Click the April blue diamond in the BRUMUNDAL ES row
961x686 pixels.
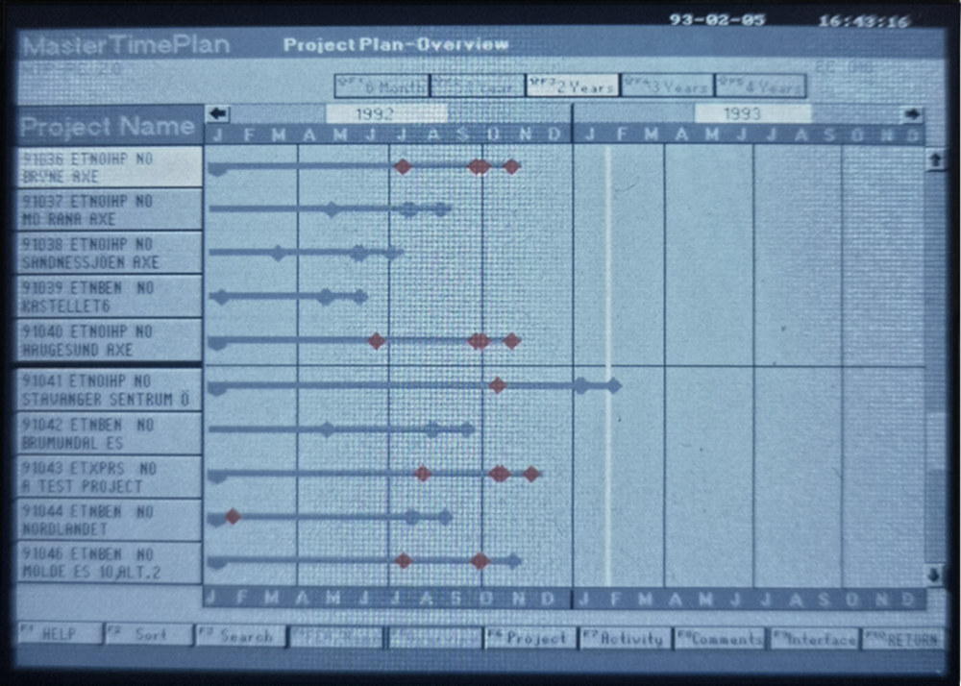328,429
